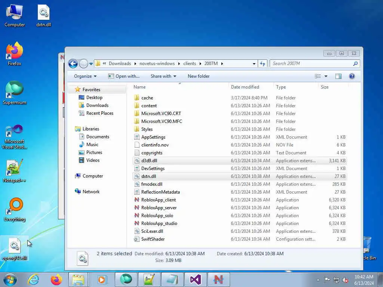This screenshot has height=287, width=383.
Task: Expand the arrow after novetus-windows in path
Action: tap(179, 64)
